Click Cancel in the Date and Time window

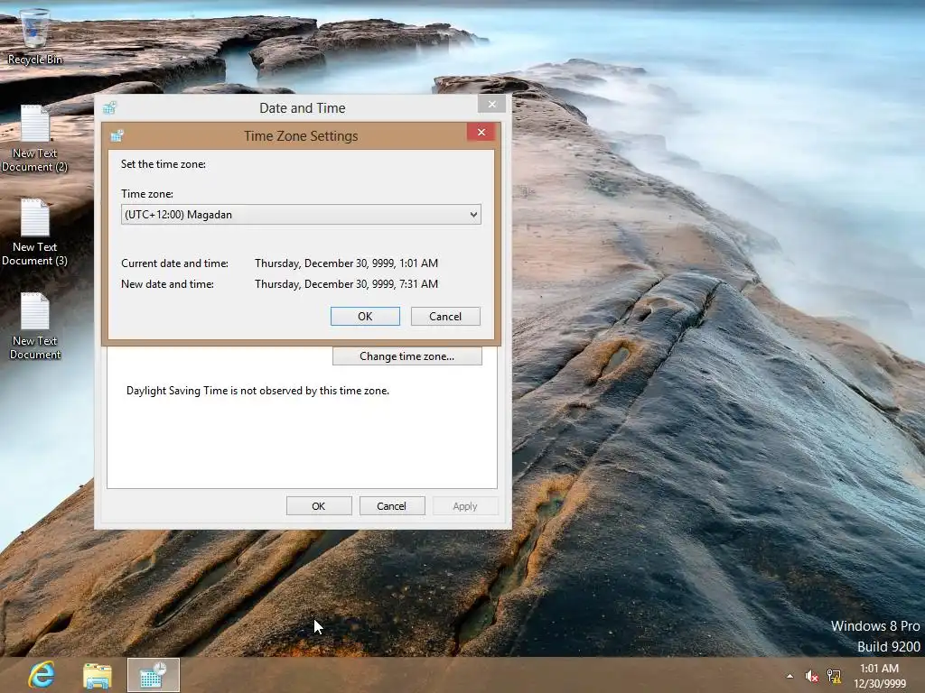click(x=392, y=506)
